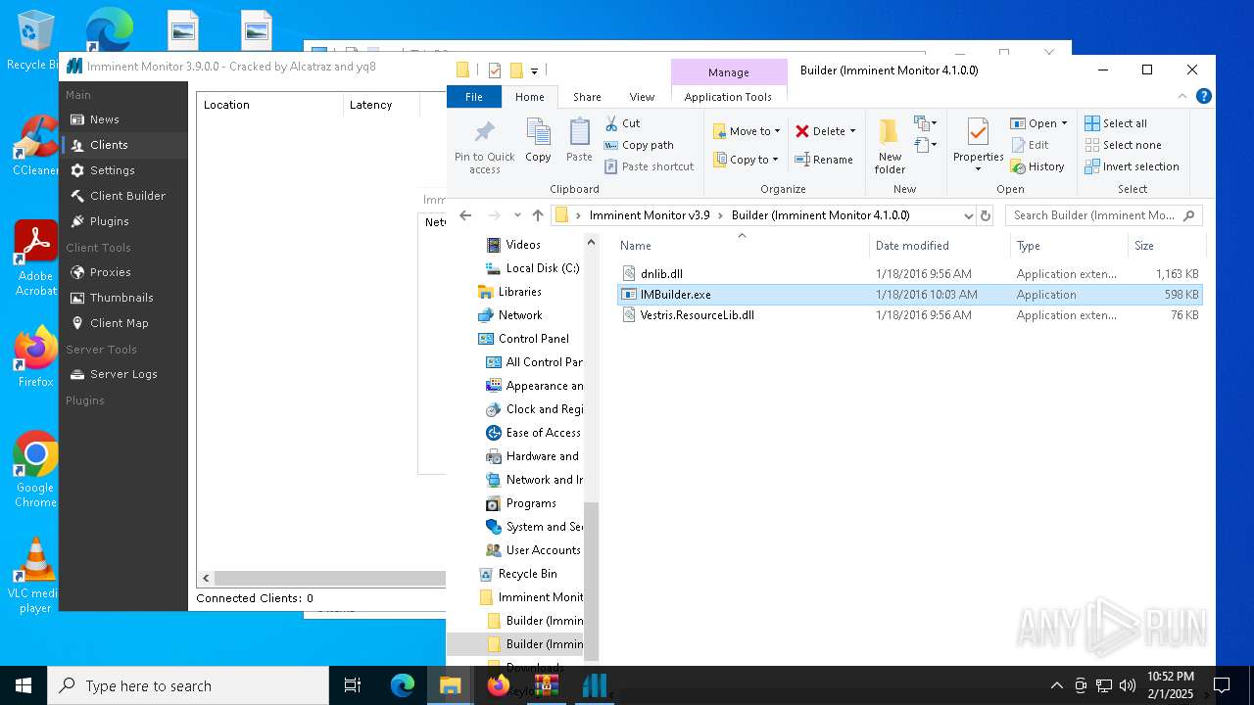This screenshot has height=705, width=1254.
Task: Click Pin to Quick access button
Action: (x=484, y=147)
